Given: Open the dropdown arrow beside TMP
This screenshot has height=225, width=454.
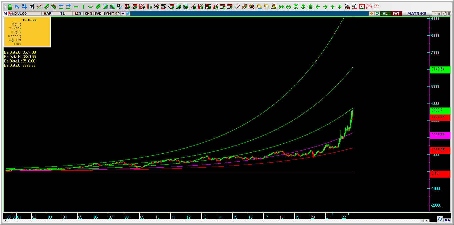Looking at the screenshot, I should pyautogui.click(x=123, y=14).
